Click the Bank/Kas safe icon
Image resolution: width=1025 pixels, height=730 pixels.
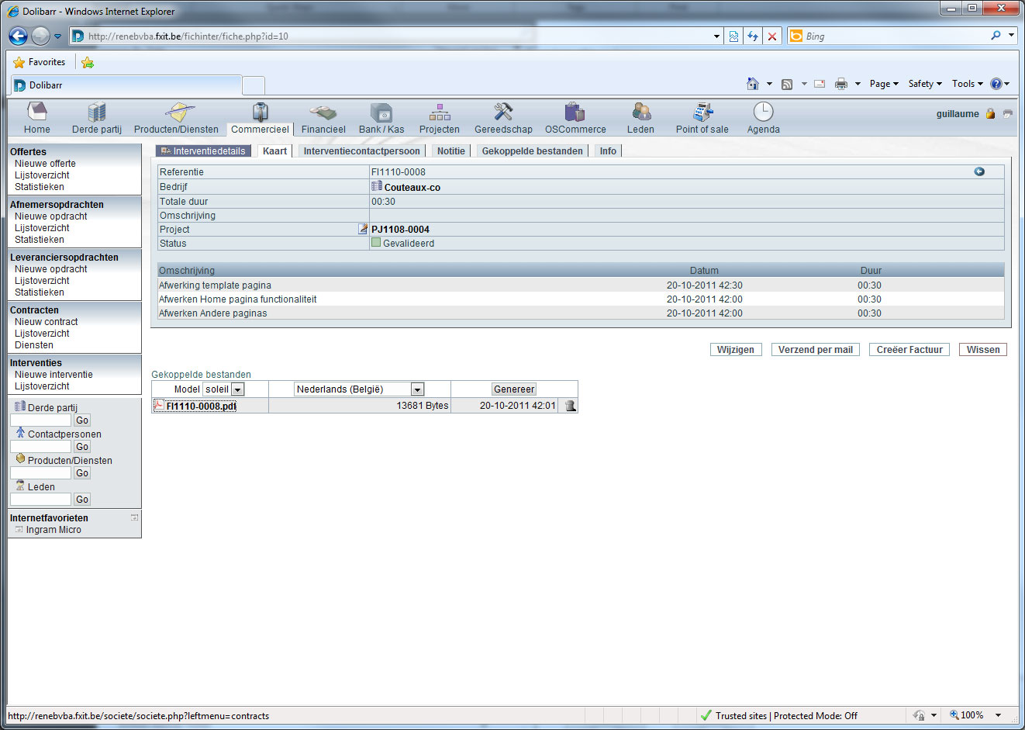pyautogui.click(x=381, y=112)
